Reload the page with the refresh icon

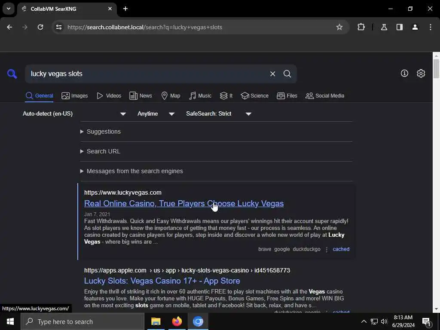tap(40, 27)
